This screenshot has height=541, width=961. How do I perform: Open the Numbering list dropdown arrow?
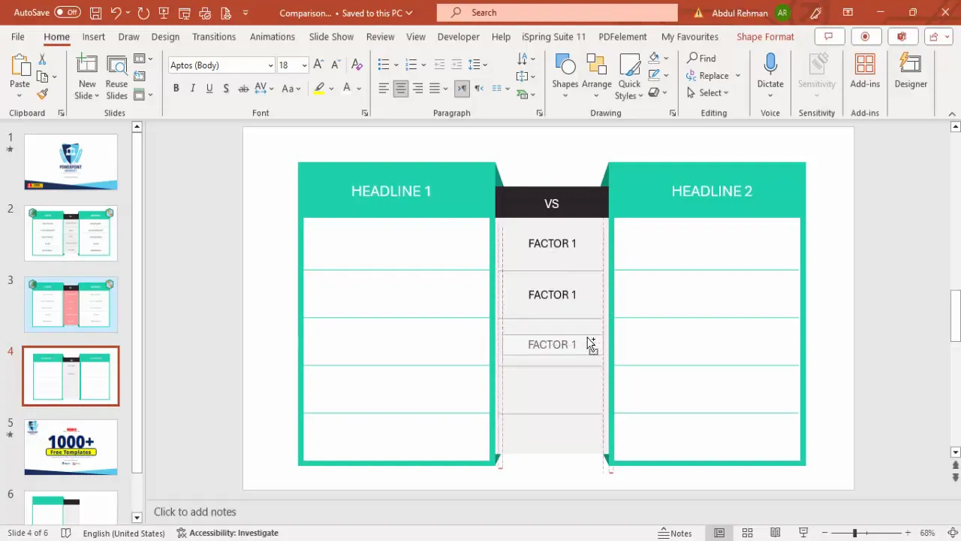(x=423, y=65)
